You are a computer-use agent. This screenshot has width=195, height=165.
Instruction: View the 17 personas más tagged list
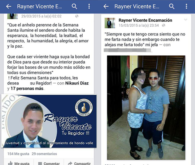click(27, 88)
